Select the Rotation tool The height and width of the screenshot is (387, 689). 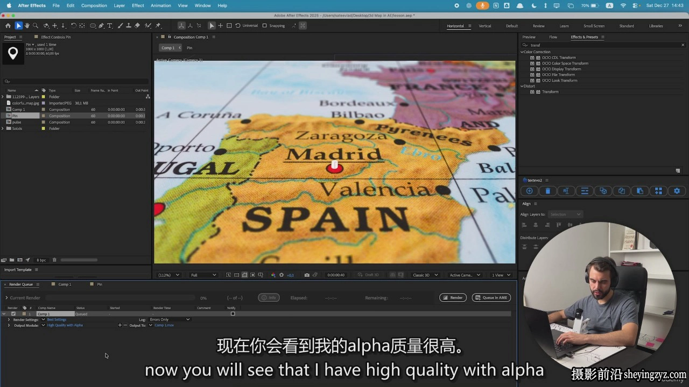73,25
